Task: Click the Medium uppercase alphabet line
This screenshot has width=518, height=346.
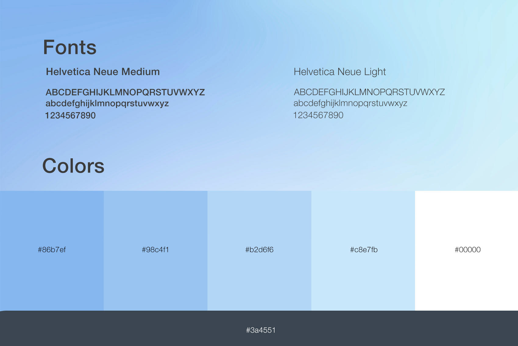Action: tap(125, 92)
